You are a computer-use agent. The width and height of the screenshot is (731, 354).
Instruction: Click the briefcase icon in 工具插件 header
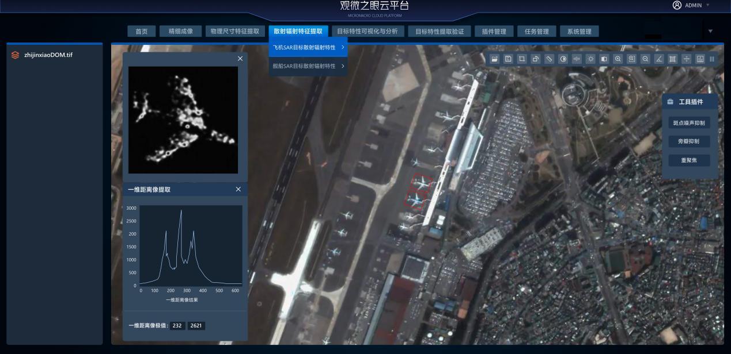tap(671, 102)
